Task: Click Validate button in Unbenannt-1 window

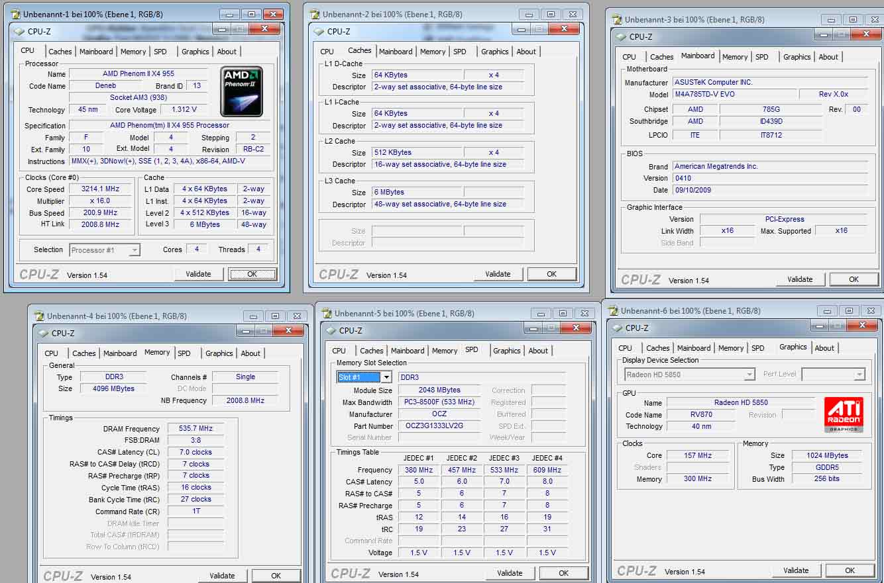Action: [x=198, y=274]
